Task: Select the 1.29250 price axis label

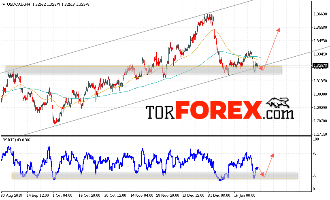Action: pos(320,107)
